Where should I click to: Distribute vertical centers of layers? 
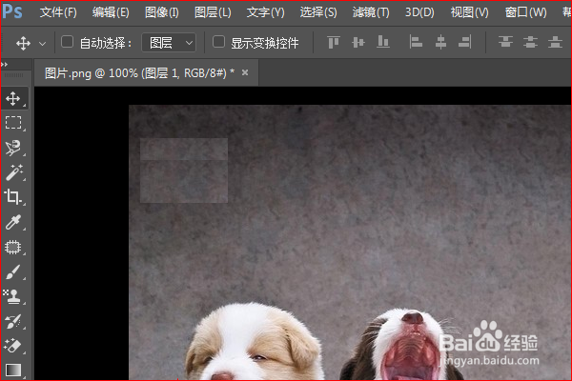[x=530, y=42]
